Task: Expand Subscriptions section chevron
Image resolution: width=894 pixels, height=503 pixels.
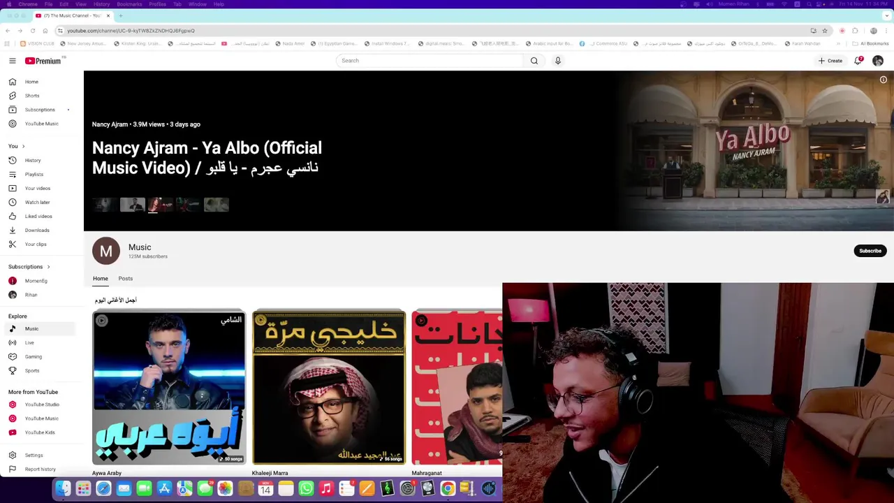Action: [x=48, y=266]
